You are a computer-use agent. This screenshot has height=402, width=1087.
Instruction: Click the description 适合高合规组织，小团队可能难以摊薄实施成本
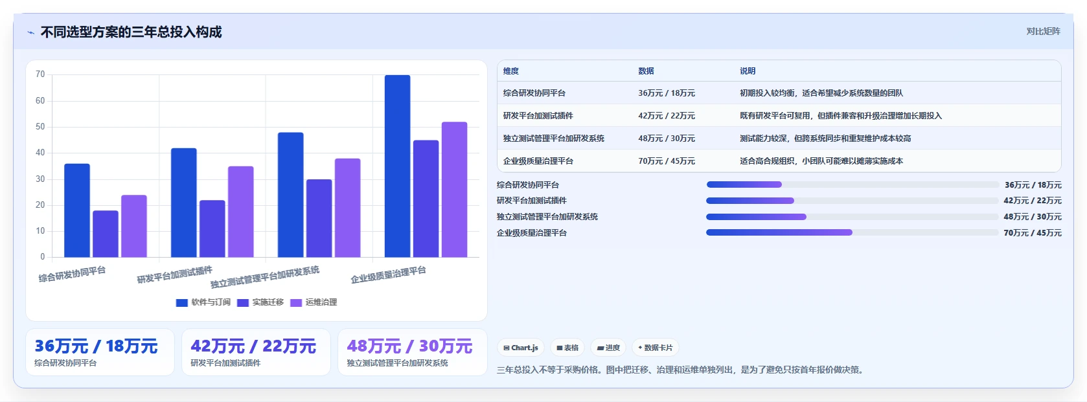[x=821, y=161]
